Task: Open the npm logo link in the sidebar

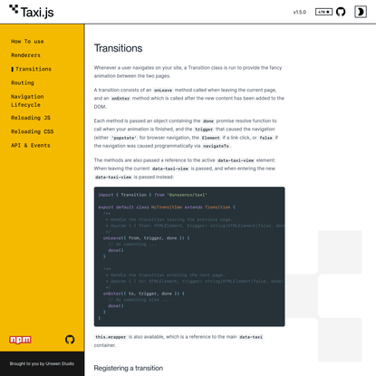Action: (20, 340)
